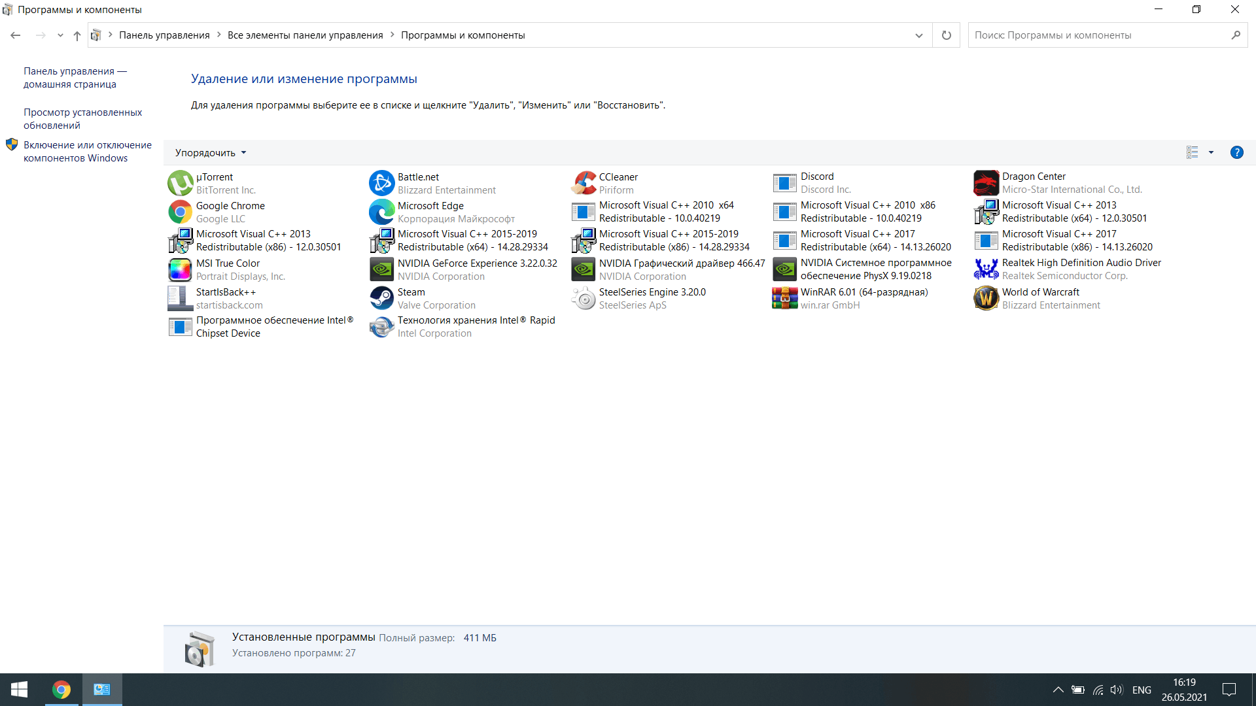Click the CCleaner icon in the list
Image resolution: width=1256 pixels, height=706 pixels.
[x=583, y=183]
